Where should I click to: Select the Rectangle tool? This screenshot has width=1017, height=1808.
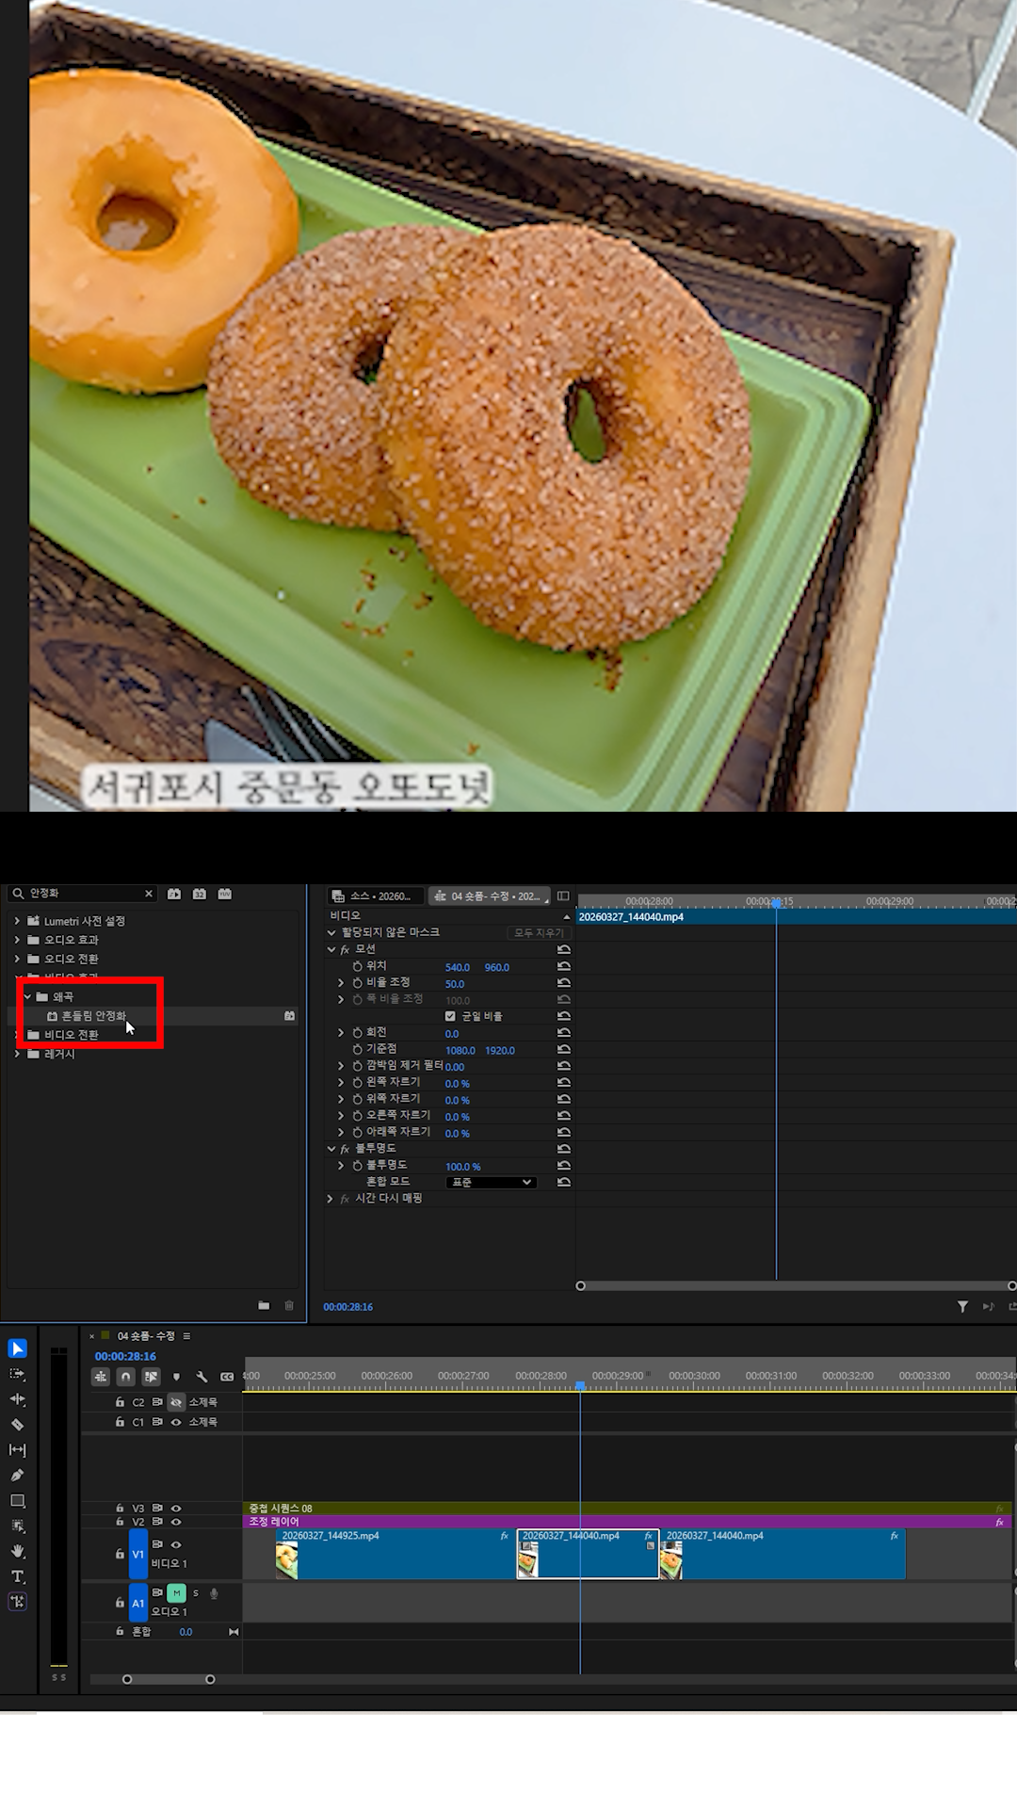point(17,1501)
